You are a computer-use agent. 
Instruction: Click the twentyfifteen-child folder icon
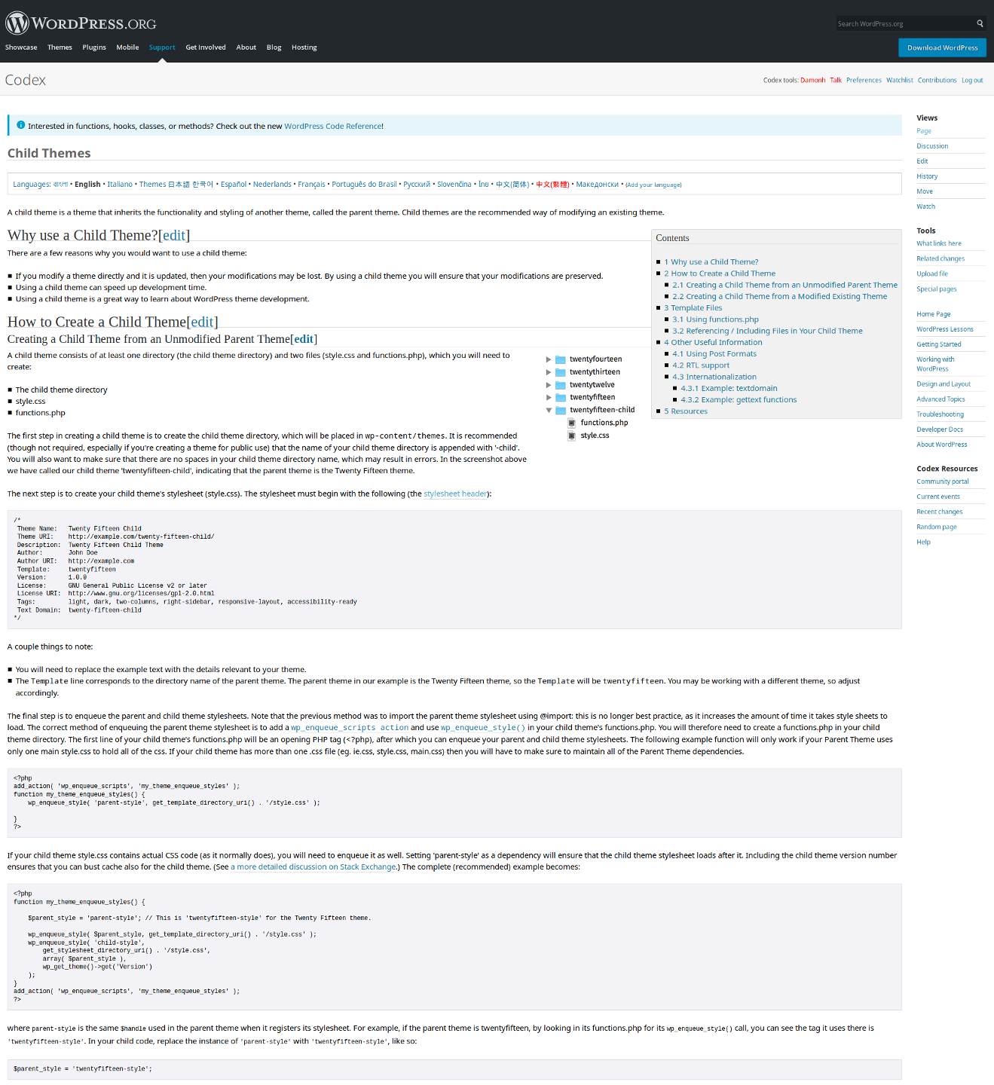point(561,410)
